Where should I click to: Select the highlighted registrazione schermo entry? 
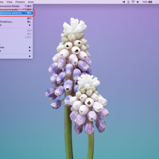pyautogui.click(x=16, y=13)
